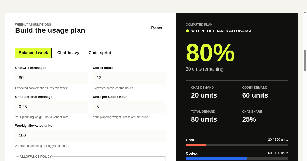
Task: Click the '60 / 100 units' codex label
Action: click(x=278, y=153)
